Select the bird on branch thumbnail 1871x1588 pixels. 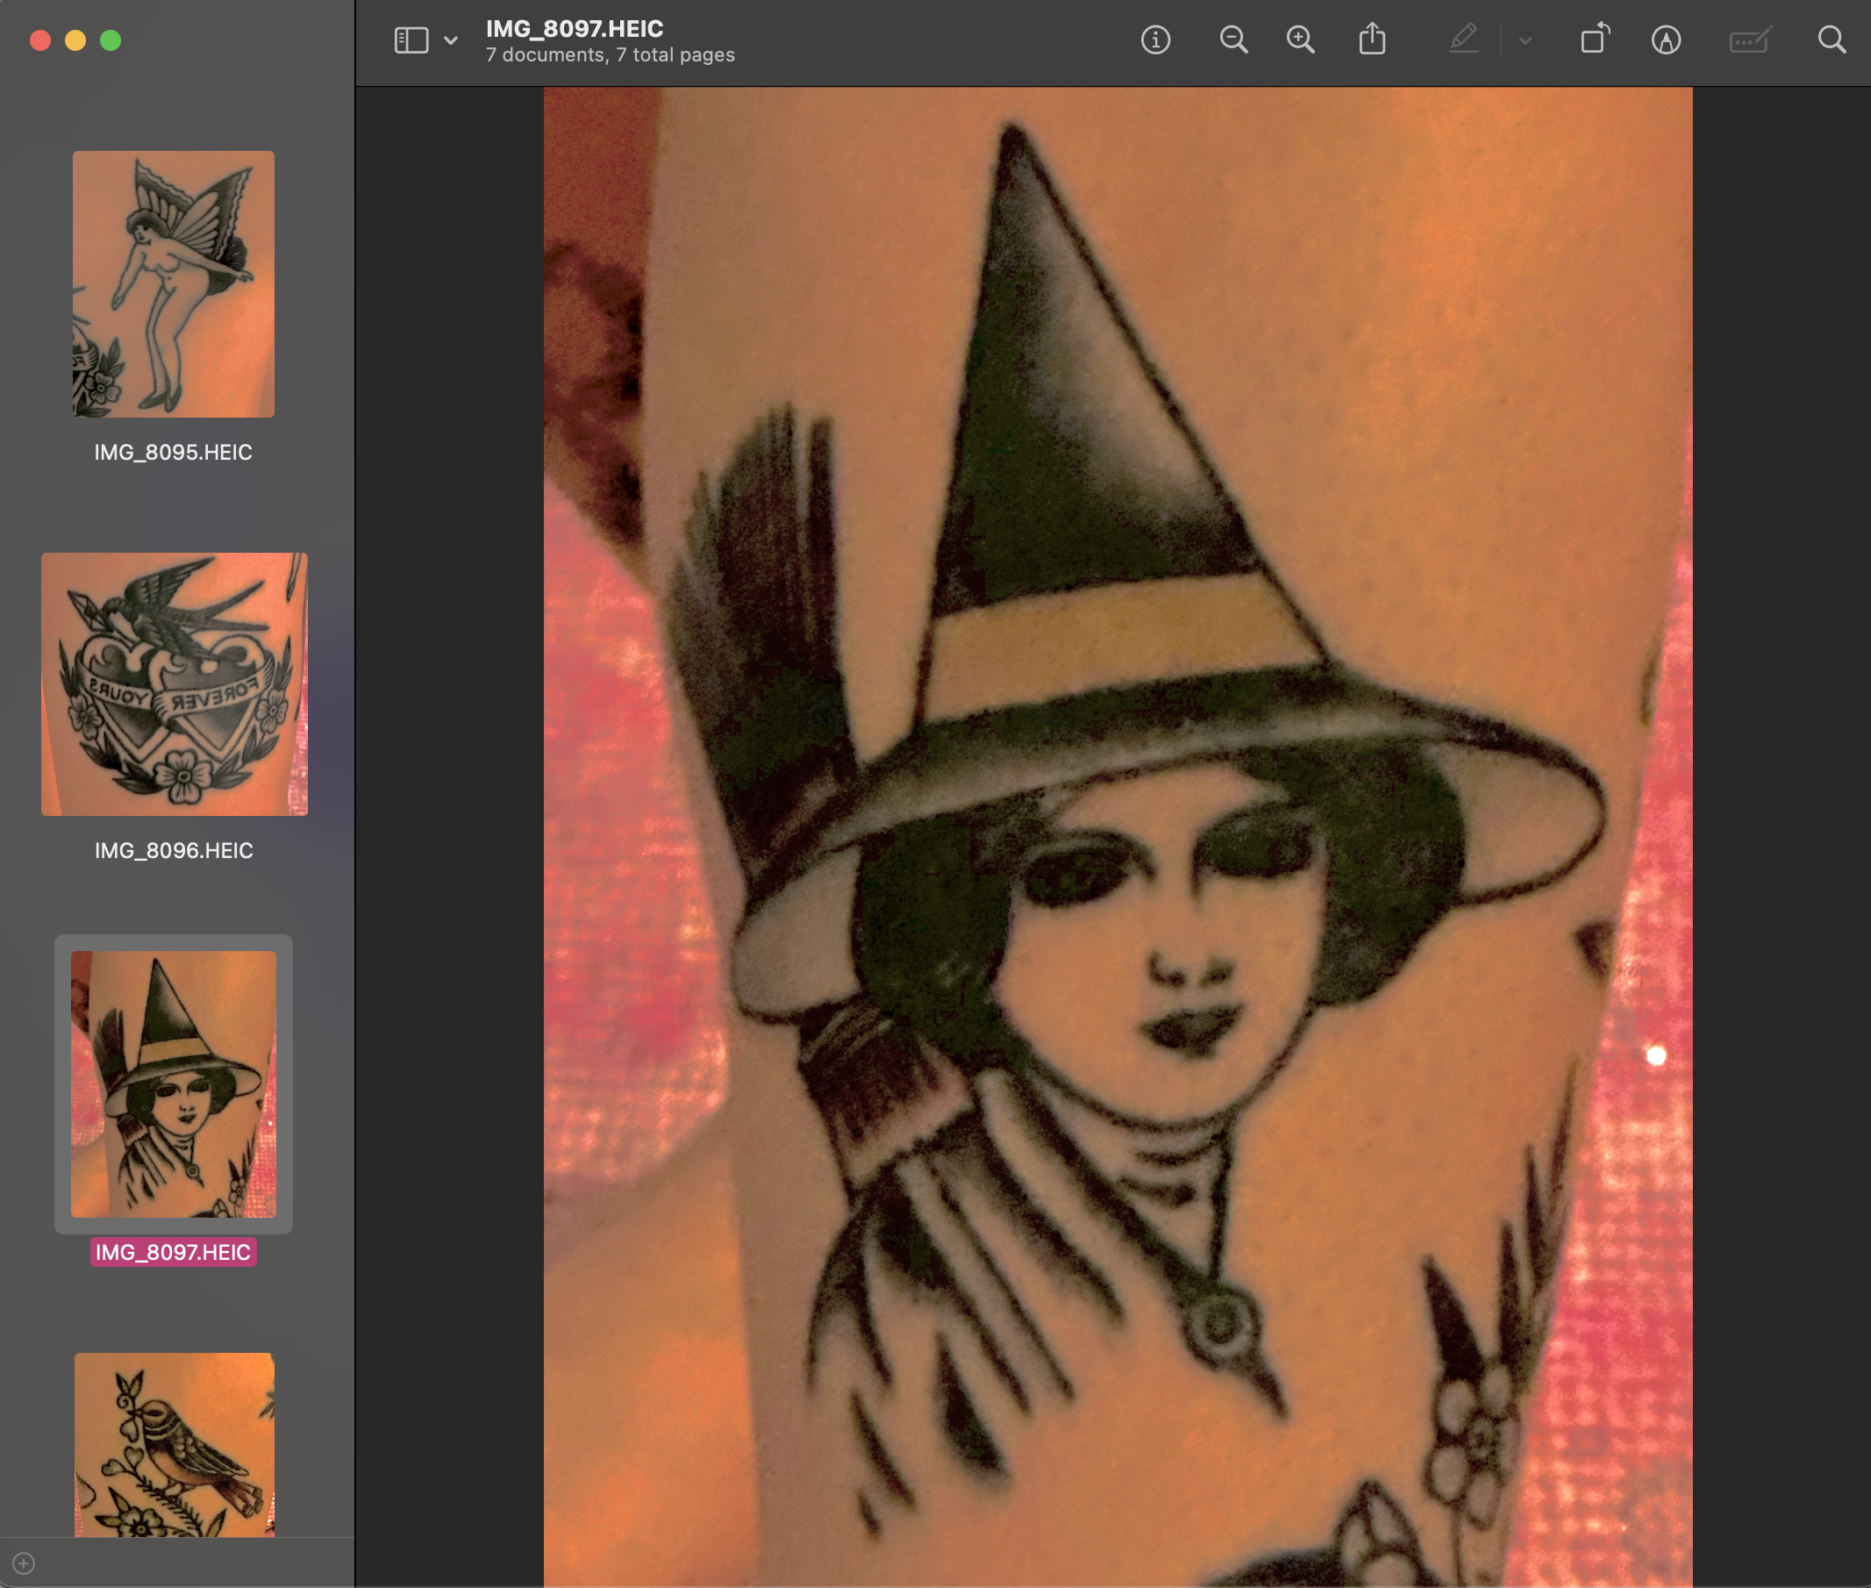click(175, 1444)
